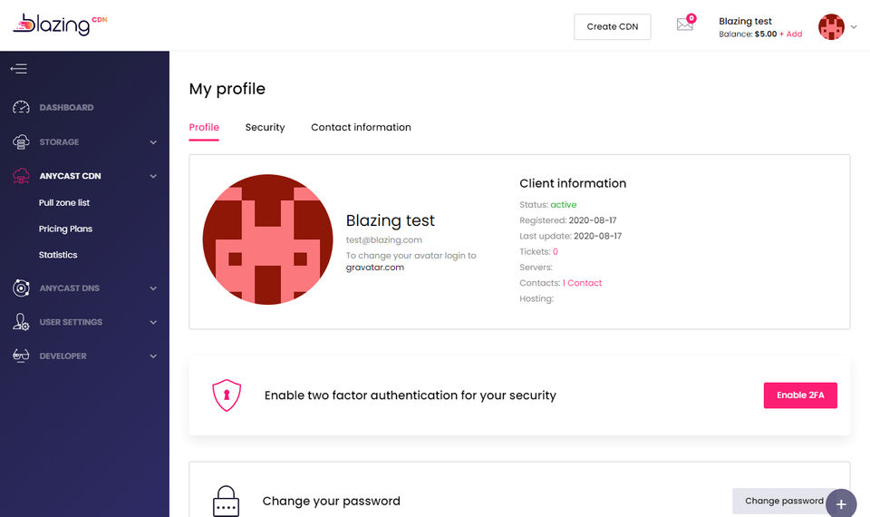Viewport: 870px width, 517px height.
Task: Switch to the Security tab
Action: (x=265, y=128)
